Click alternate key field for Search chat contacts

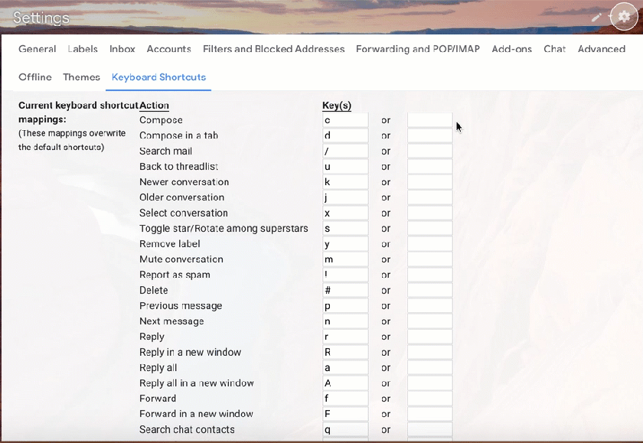pos(429,430)
